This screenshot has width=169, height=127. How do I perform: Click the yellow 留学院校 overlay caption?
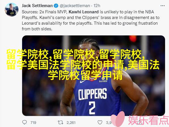83,64
